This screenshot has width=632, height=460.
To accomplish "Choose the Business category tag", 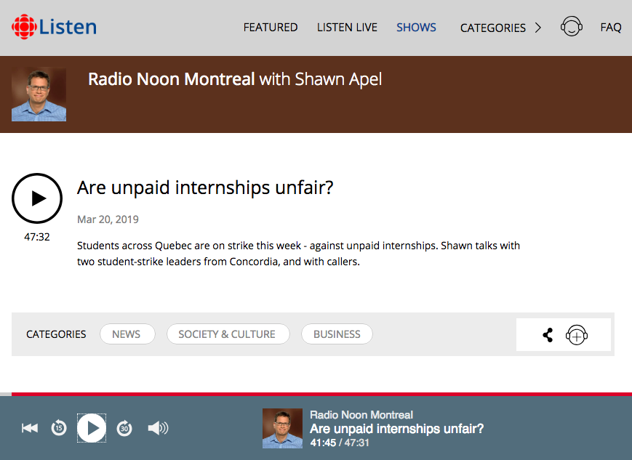I will 337,334.
